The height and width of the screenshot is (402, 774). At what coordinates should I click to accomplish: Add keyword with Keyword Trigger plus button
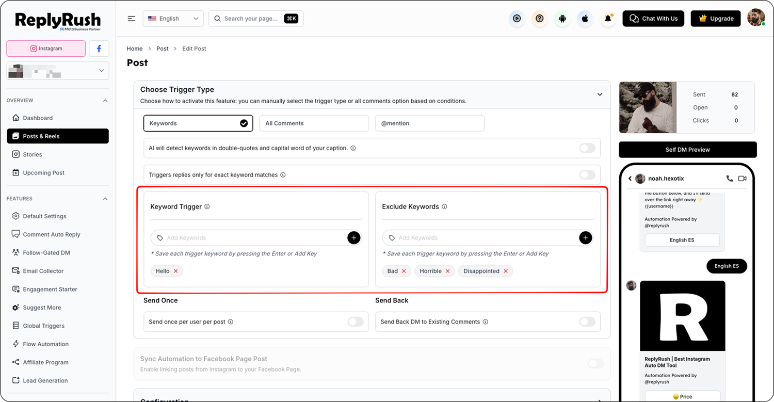coord(353,238)
